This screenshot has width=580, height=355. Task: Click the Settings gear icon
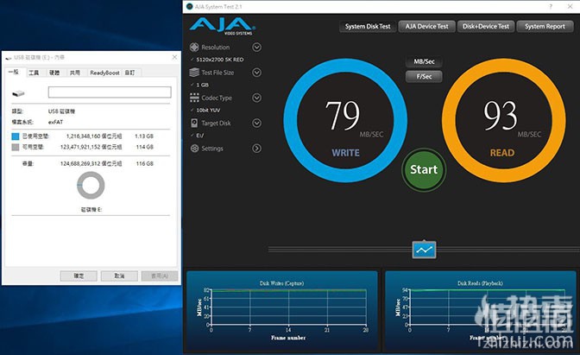click(194, 148)
